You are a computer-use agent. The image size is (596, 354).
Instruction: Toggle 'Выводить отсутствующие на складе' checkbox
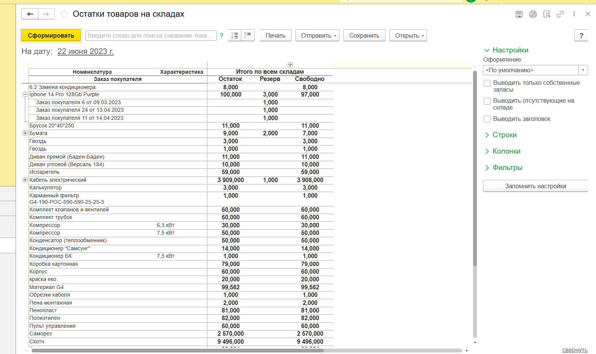click(x=487, y=101)
